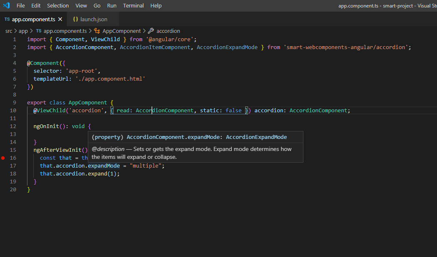Open the accordion breadcrumb member list
The image size is (437, 257).
pos(168,31)
